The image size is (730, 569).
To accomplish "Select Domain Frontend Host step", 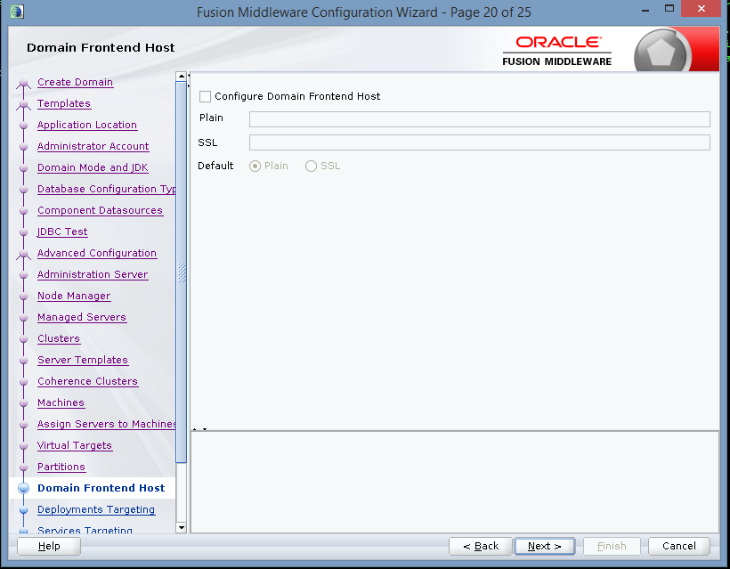I will tap(101, 489).
